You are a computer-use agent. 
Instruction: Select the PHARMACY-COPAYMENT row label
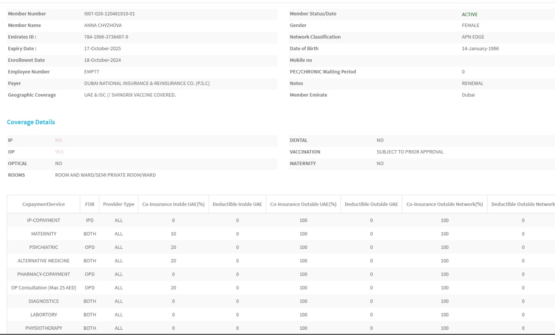[44, 274]
